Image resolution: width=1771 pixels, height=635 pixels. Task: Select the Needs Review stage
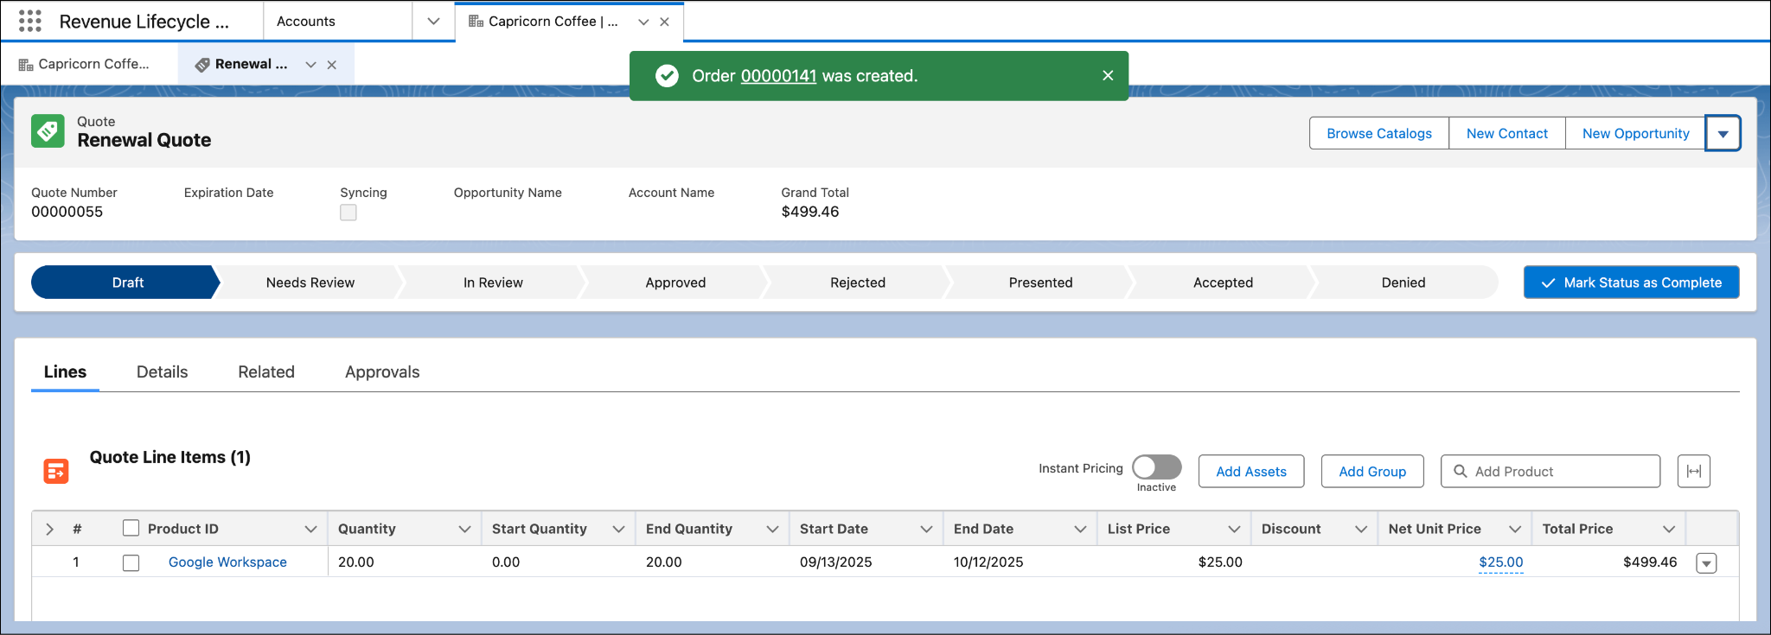tap(310, 283)
